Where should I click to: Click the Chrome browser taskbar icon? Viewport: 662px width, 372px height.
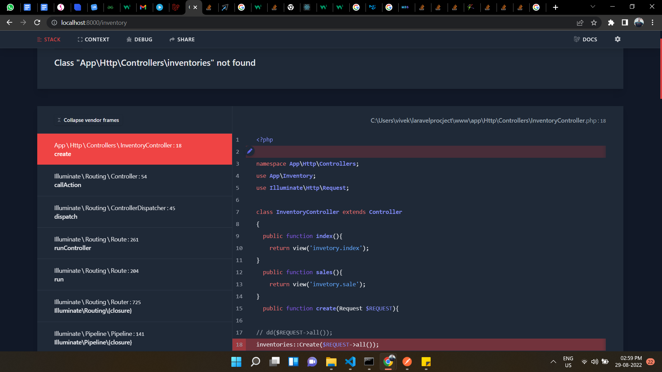388,362
